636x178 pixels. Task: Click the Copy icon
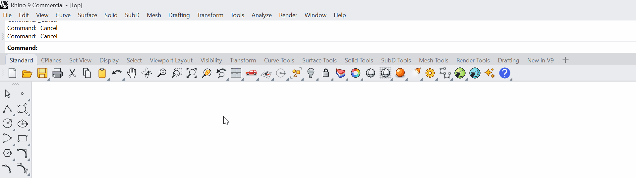pyautogui.click(x=87, y=73)
